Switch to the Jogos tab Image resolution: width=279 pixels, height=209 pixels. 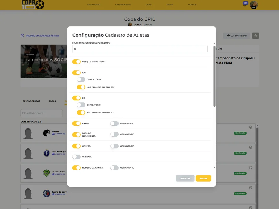(x=52, y=101)
